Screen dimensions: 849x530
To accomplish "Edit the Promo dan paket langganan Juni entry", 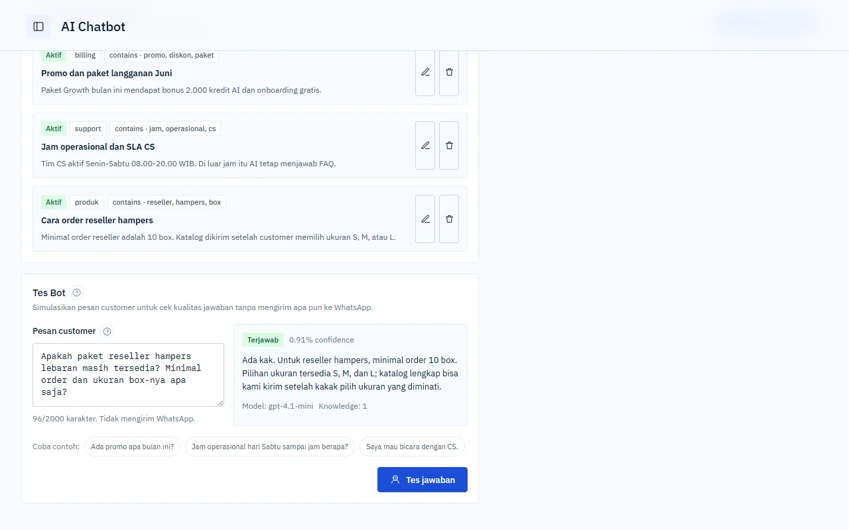I will [x=425, y=72].
